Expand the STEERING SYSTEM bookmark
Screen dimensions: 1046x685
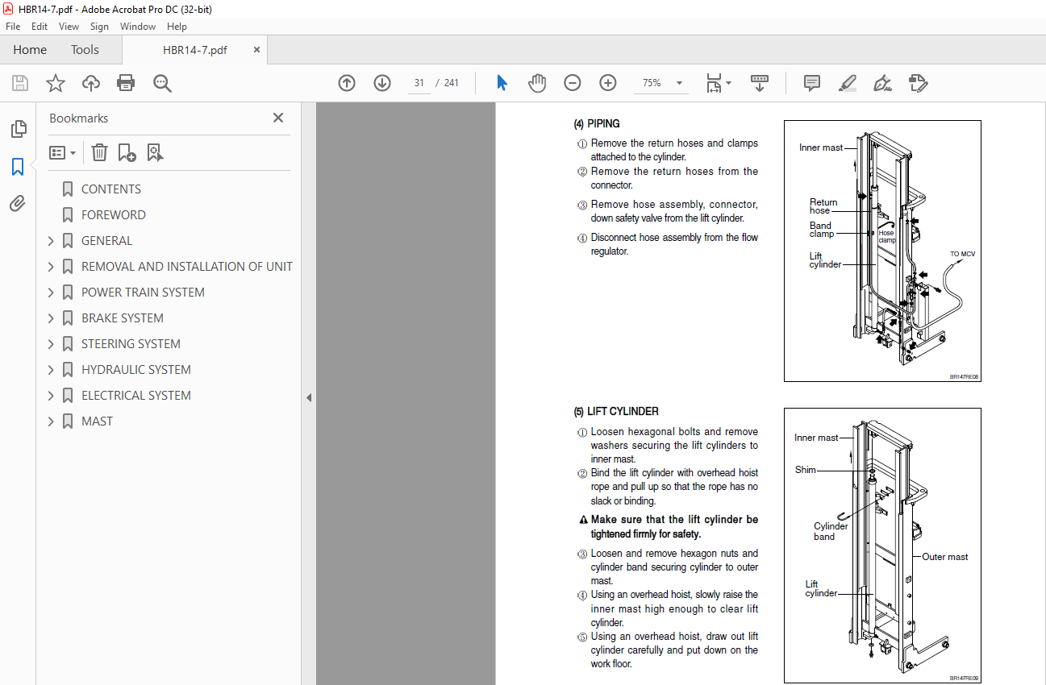(x=51, y=344)
